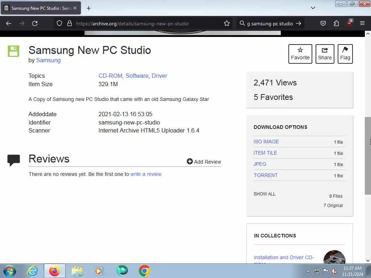This screenshot has height=278, width=371.
Task: Download the JPEG option
Action: tap(260, 164)
